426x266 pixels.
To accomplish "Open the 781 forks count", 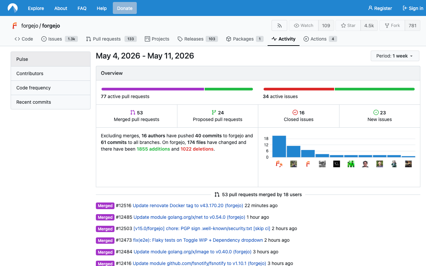I will pyautogui.click(x=413, y=26).
